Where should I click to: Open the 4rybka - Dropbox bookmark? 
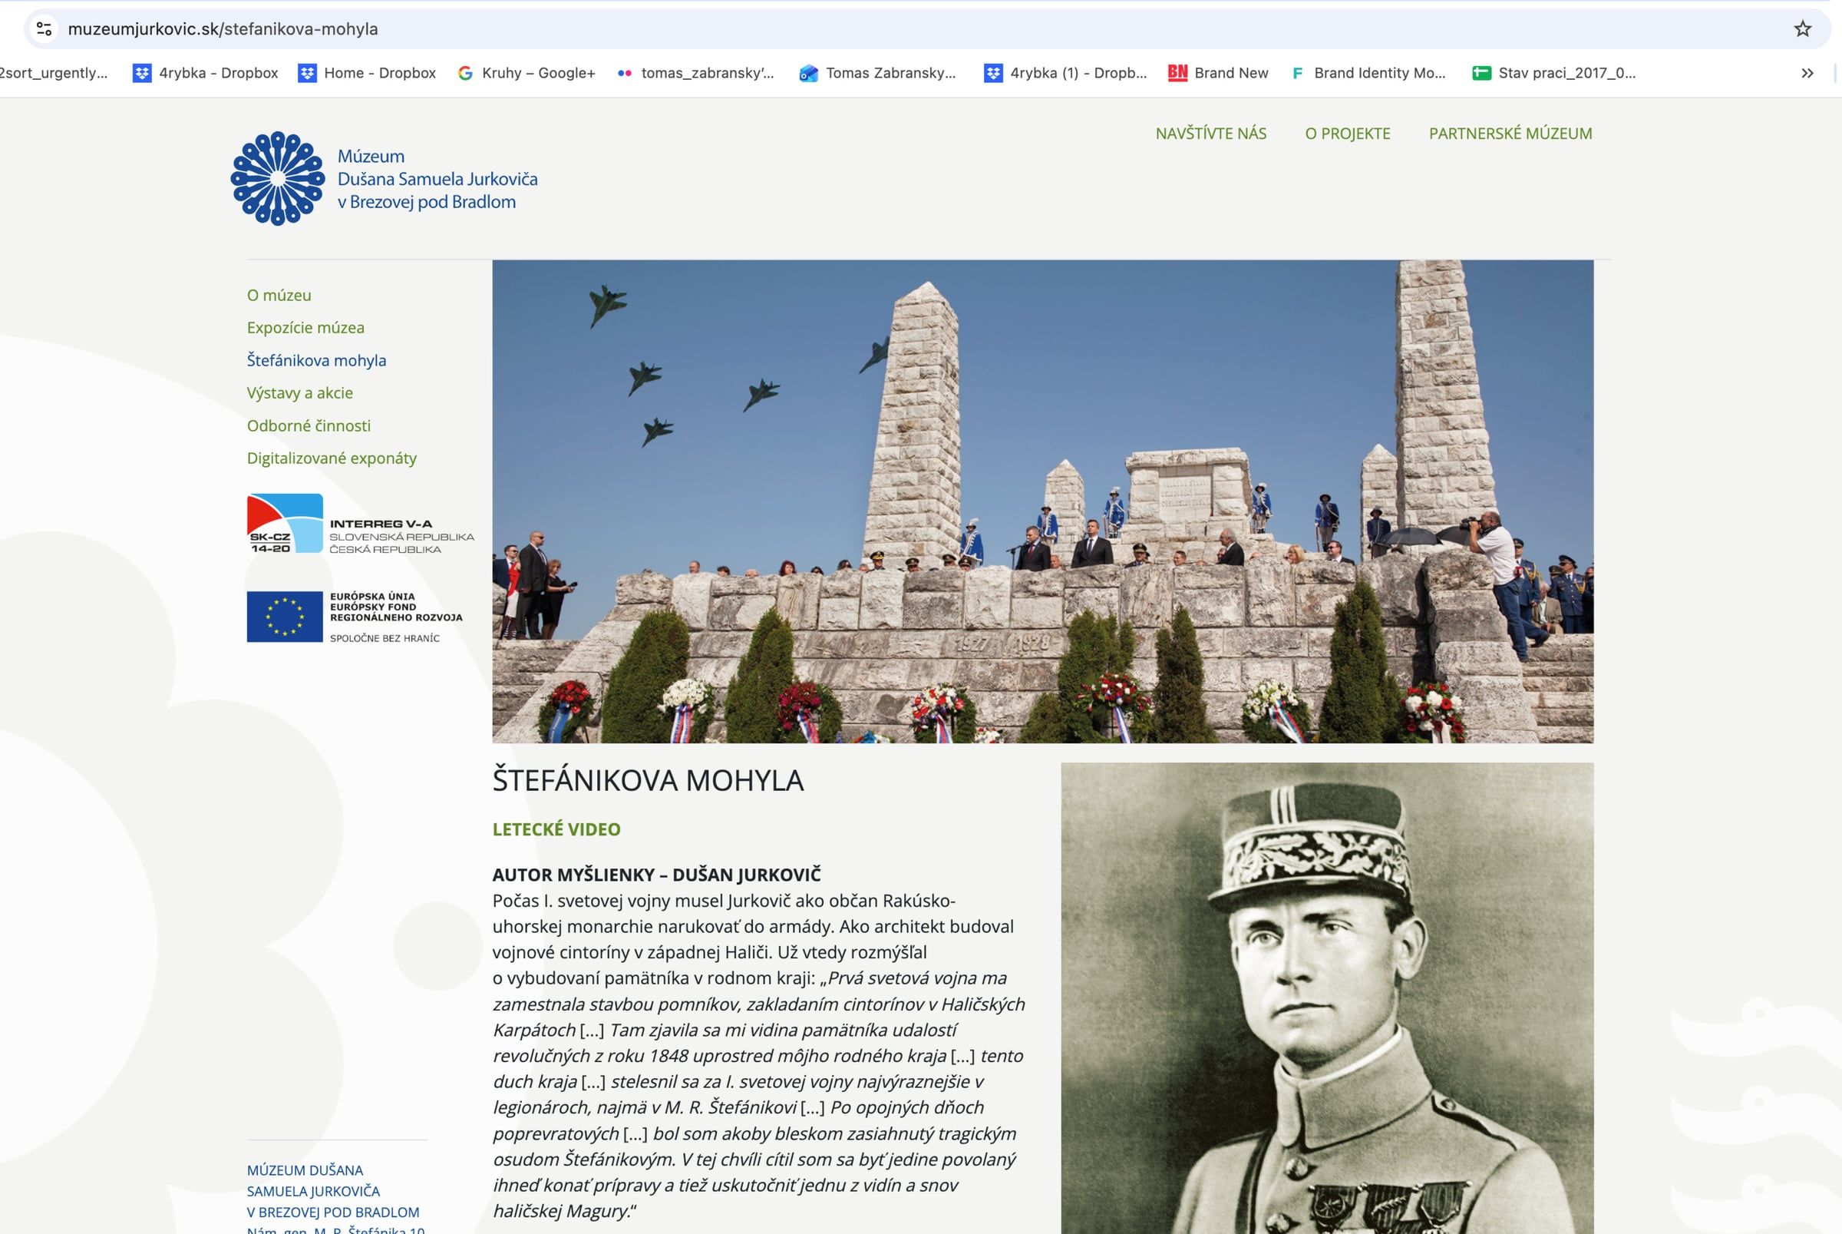205,73
